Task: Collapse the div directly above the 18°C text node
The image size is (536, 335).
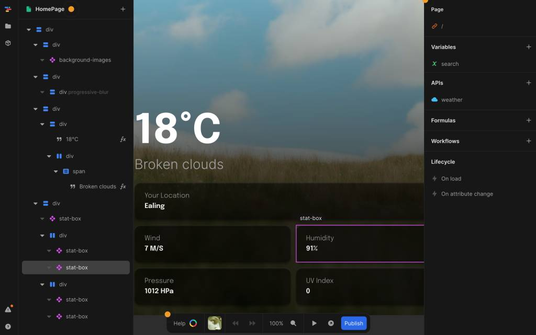Action: click(x=42, y=124)
